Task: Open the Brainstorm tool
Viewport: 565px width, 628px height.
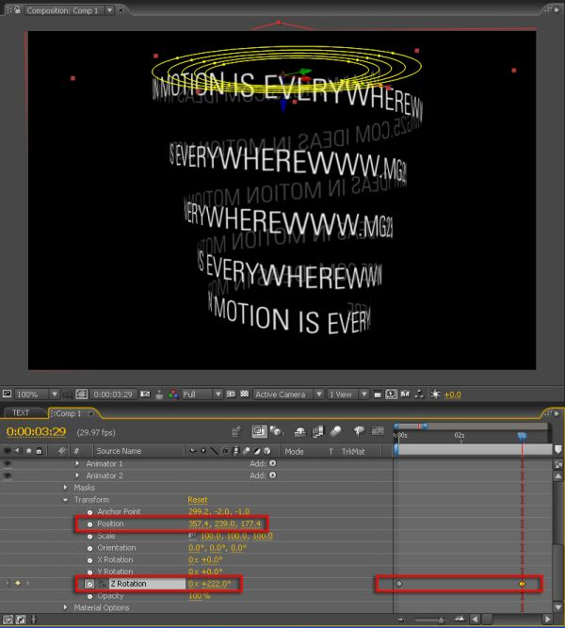Action: pos(359,431)
